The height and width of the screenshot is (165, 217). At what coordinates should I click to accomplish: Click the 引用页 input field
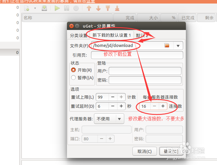(137, 55)
